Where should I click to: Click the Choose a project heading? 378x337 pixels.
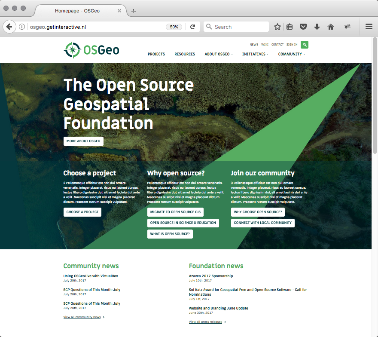[90, 173]
